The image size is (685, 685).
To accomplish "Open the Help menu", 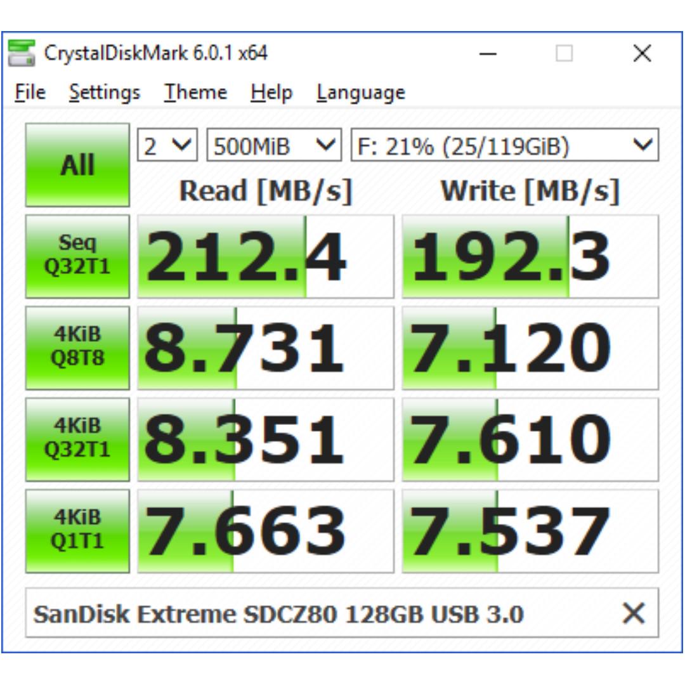I will pos(271,92).
